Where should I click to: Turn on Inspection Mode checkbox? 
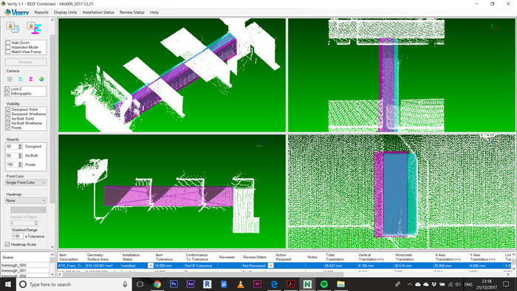[x=8, y=47]
